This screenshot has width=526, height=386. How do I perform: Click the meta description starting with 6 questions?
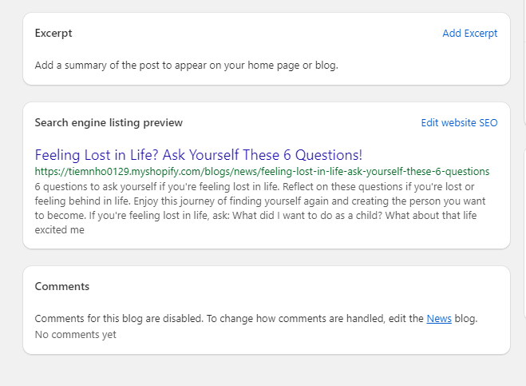pyautogui.click(x=260, y=208)
